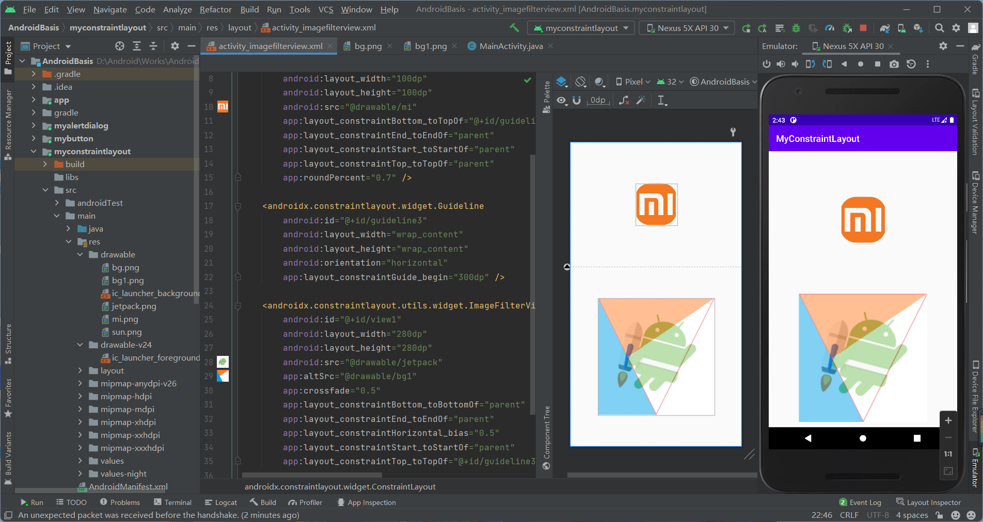The image size is (983, 522).
Task: Expand the mipmap-hdpi folder
Action: point(80,397)
